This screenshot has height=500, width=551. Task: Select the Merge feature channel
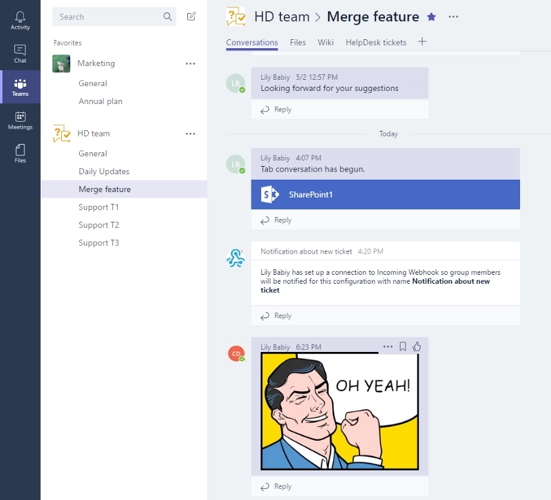pos(124,189)
